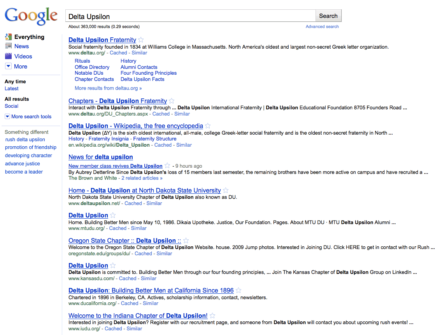Open the Notable DUs sitelink

tap(89, 73)
